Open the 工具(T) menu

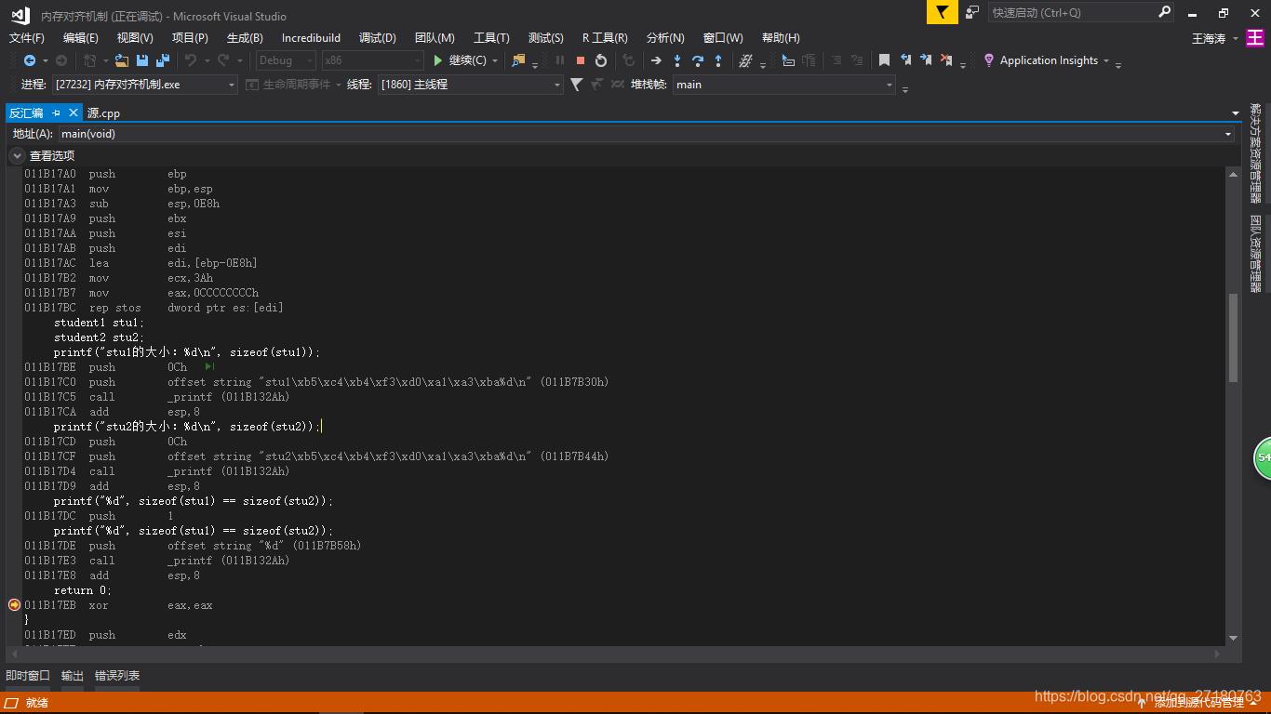[491, 38]
